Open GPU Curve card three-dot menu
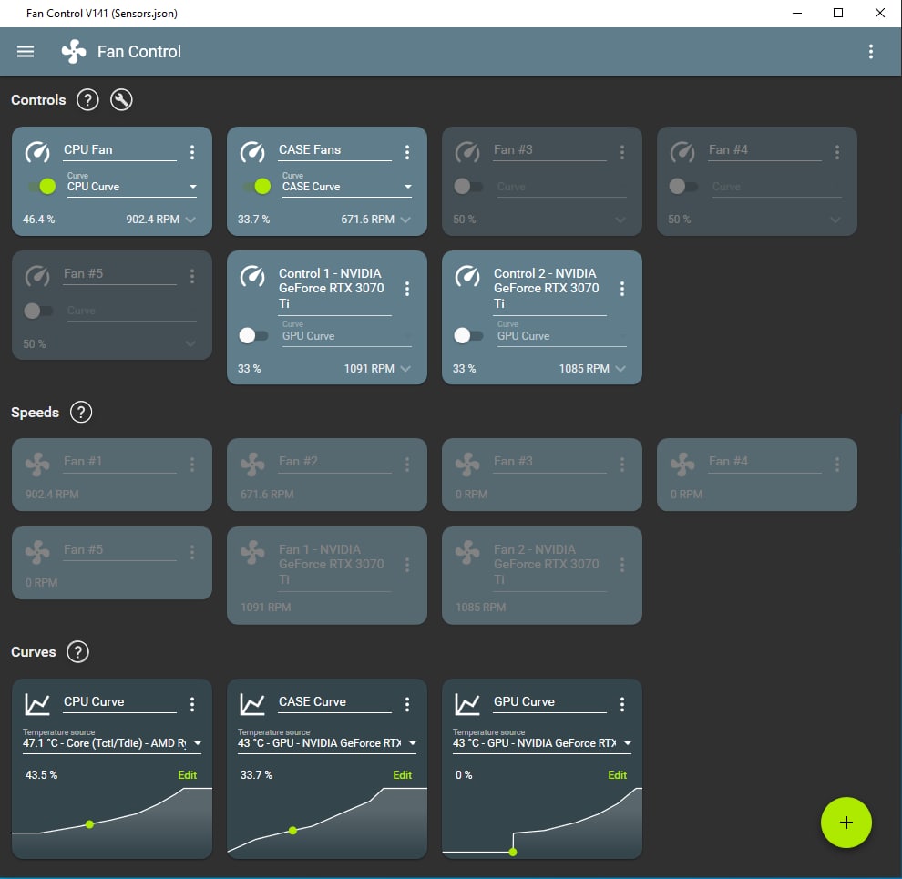 (622, 705)
